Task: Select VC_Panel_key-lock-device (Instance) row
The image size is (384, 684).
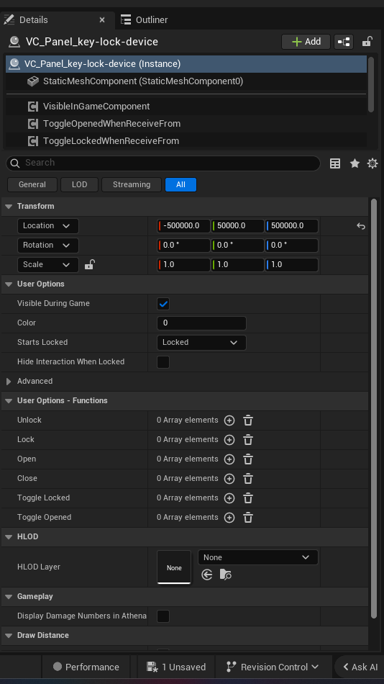Action: (x=186, y=64)
